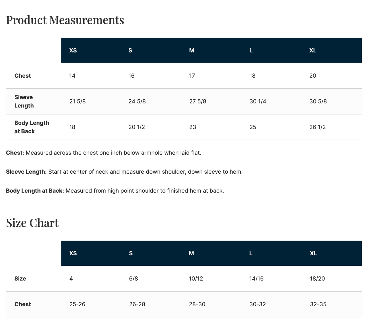Select XL column header in Product Measurements table
Viewport: 369px width, 334px height.
pos(313,51)
